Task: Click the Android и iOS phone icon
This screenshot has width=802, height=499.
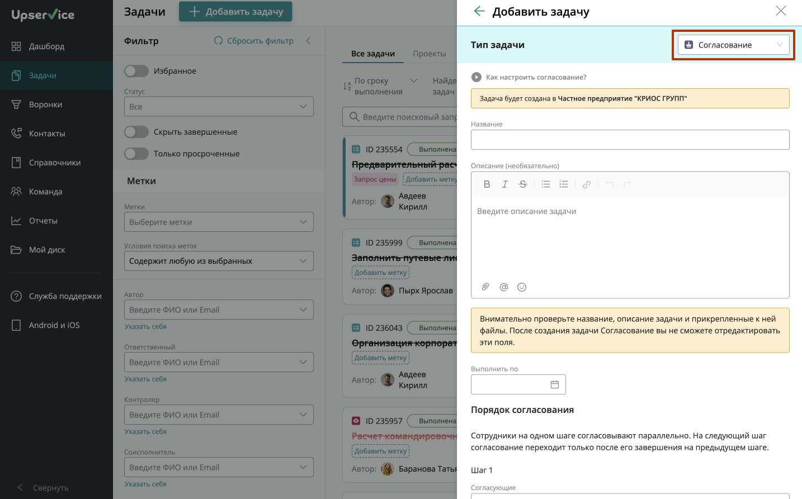Action: 16,325
